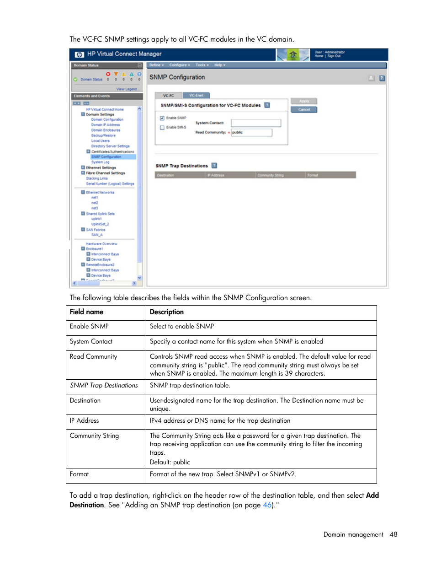Screen dimensions: 436x565
Task: Minimize the Domain Status panel
Action: (140, 65)
